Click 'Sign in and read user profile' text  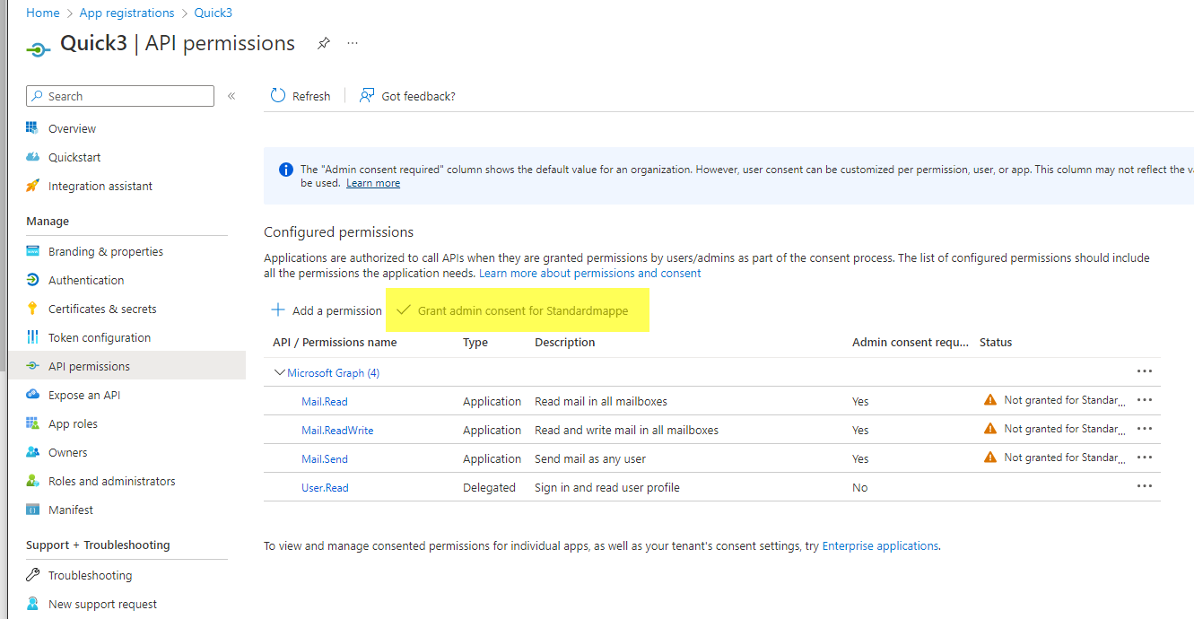coord(607,487)
